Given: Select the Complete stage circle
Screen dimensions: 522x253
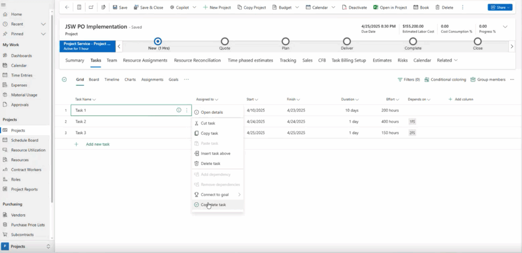Looking at the screenshot, I should click(413, 41).
